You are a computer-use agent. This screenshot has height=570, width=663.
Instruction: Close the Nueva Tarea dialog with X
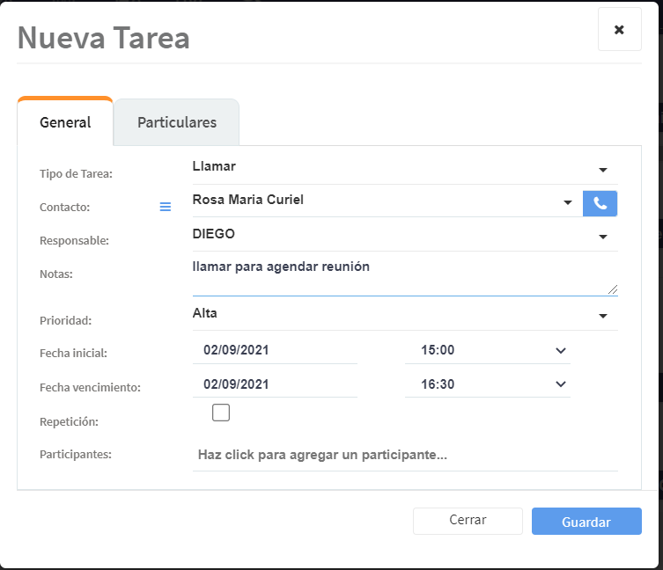point(619,30)
